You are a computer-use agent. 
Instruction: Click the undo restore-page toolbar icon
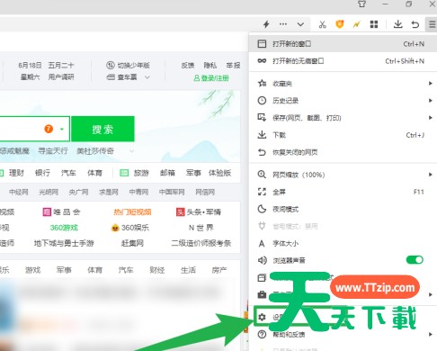[415, 24]
